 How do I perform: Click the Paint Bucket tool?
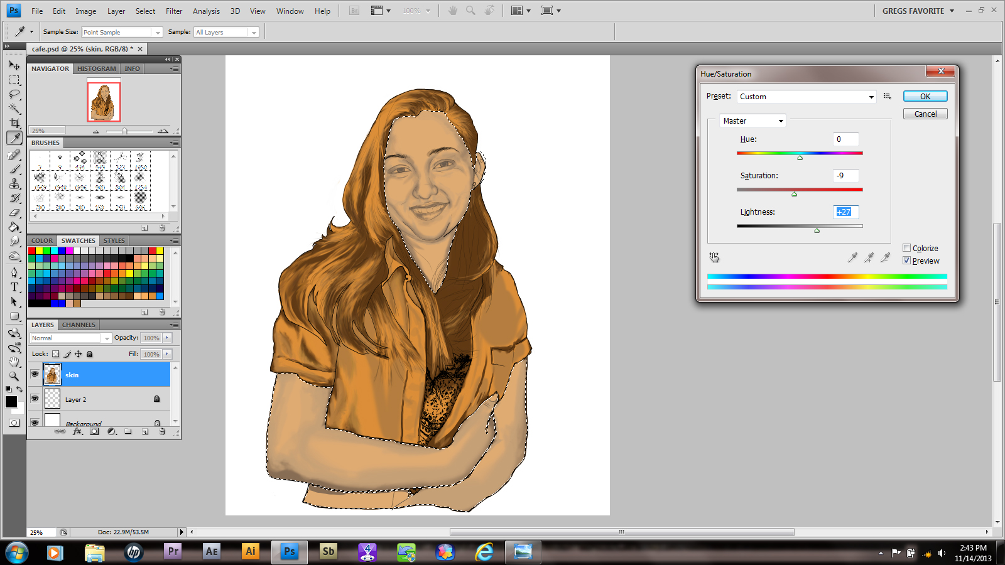[14, 227]
